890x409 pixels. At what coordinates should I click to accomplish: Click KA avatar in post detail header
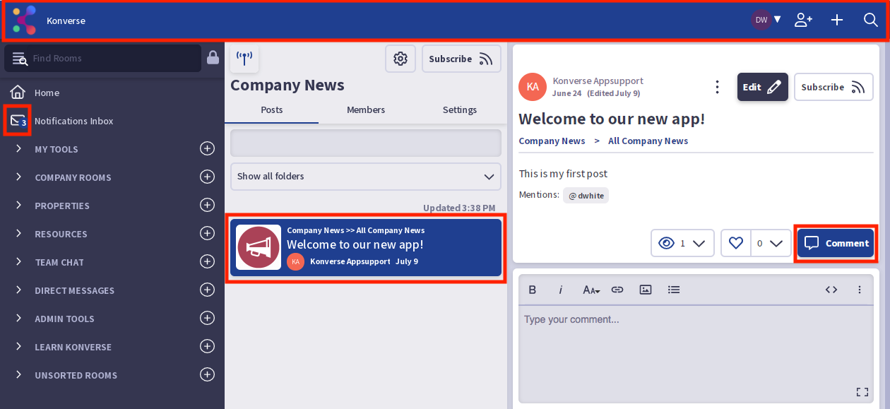[533, 87]
